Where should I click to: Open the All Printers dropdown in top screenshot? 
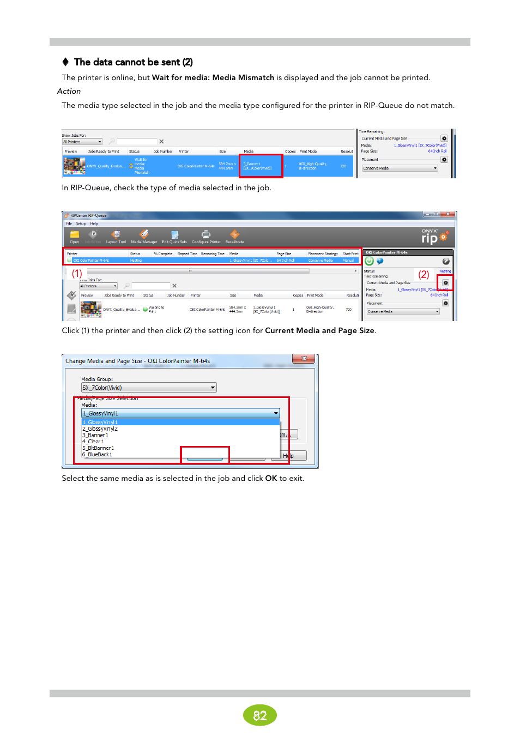pyautogui.click(x=82, y=142)
